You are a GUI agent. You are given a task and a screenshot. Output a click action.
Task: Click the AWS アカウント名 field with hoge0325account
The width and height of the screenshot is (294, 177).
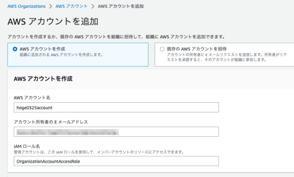click(x=116, y=107)
